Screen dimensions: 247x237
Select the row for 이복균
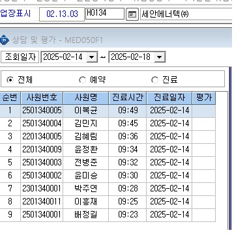108,111
